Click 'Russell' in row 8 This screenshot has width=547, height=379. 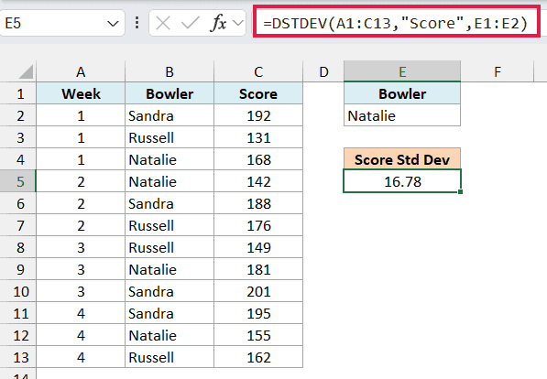coord(170,247)
